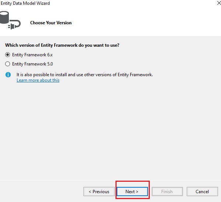Click the greyed-out Finish button
This screenshot has height=202, width=221.
[167, 191]
